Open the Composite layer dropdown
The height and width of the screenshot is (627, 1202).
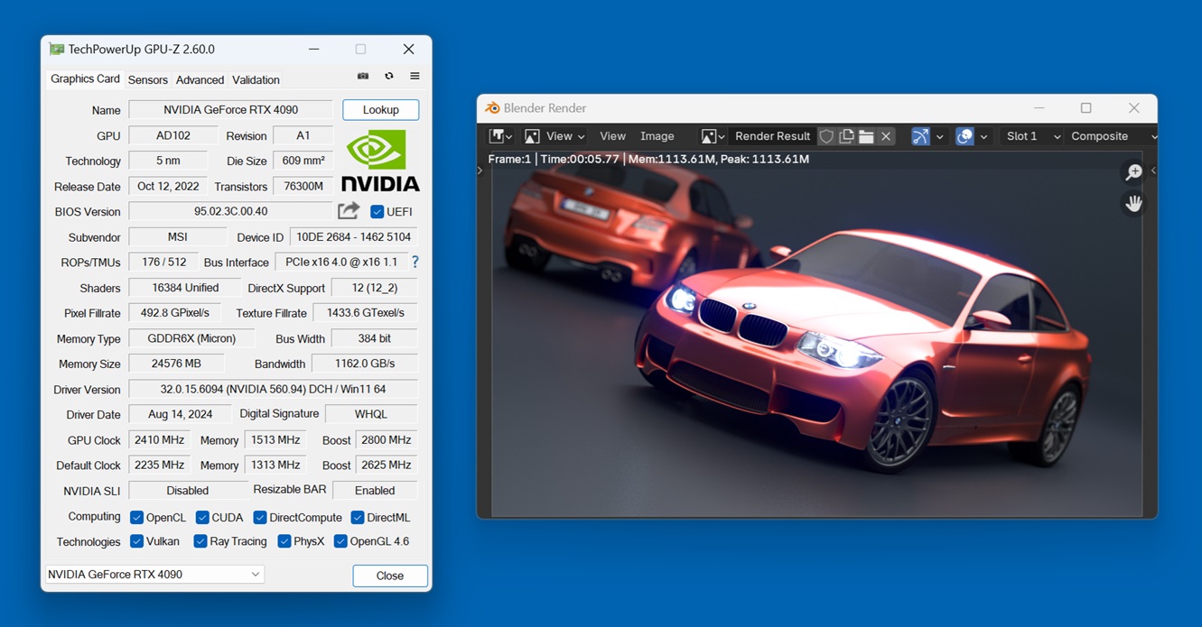[1110, 136]
